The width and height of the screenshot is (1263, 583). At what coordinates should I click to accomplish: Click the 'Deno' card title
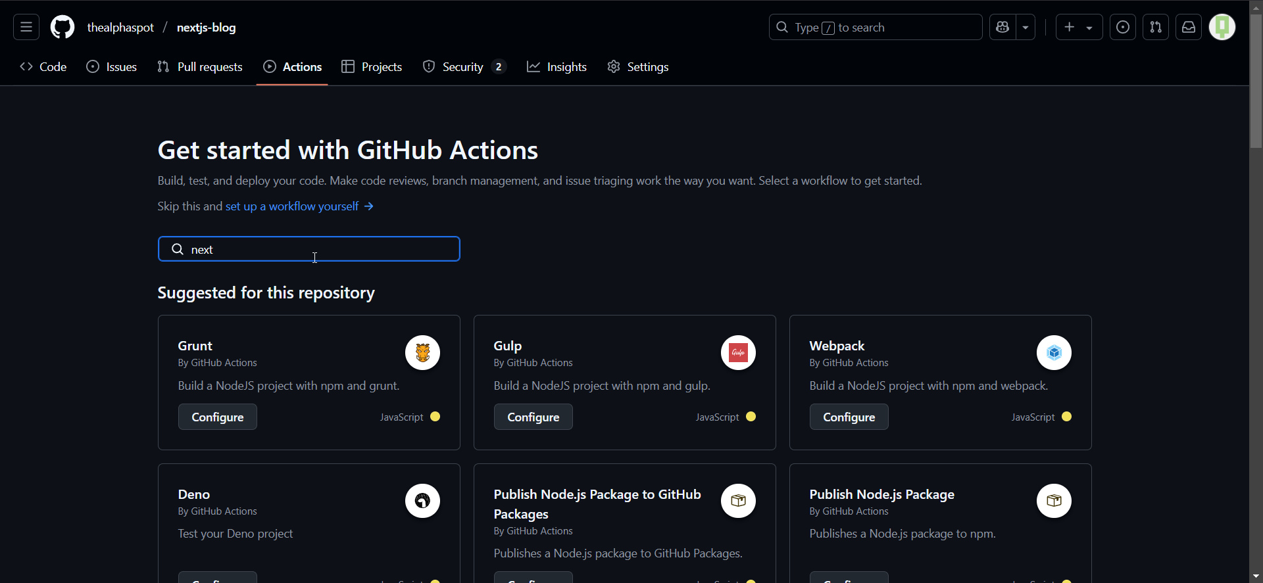194,494
